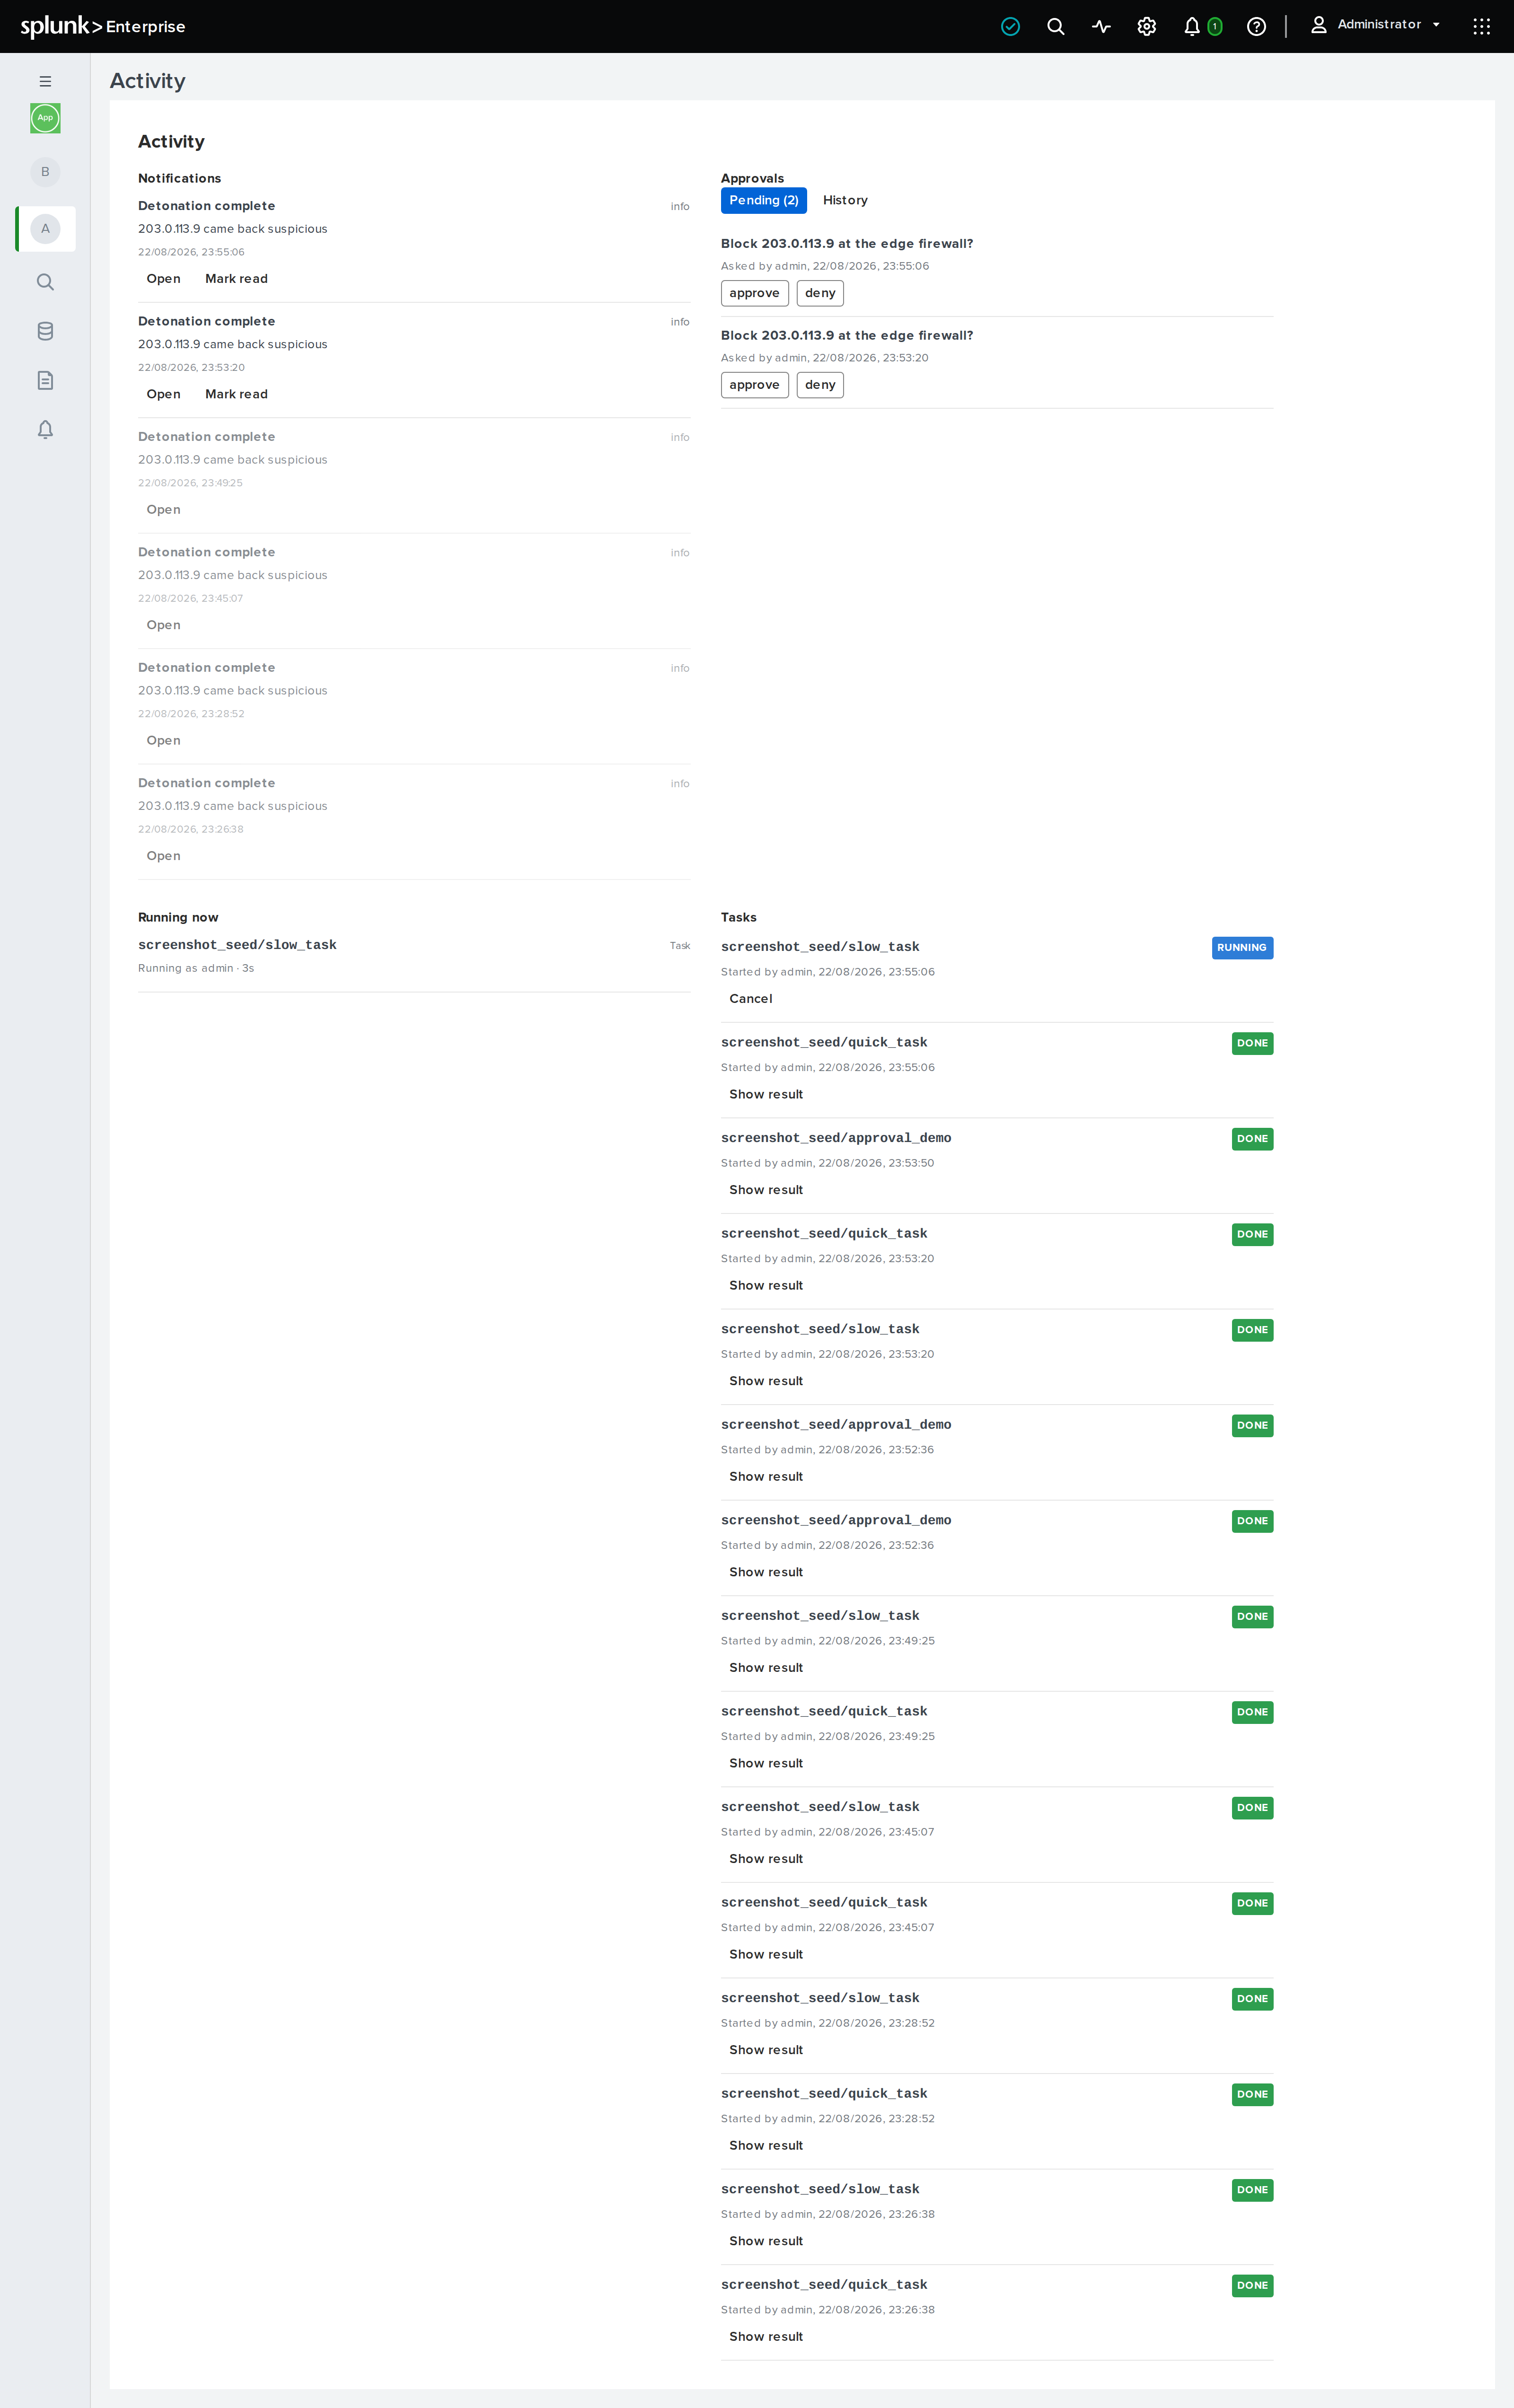1514x2408 pixels.
Task: Click the user profile icon beside Administrator
Action: [x=1318, y=25]
